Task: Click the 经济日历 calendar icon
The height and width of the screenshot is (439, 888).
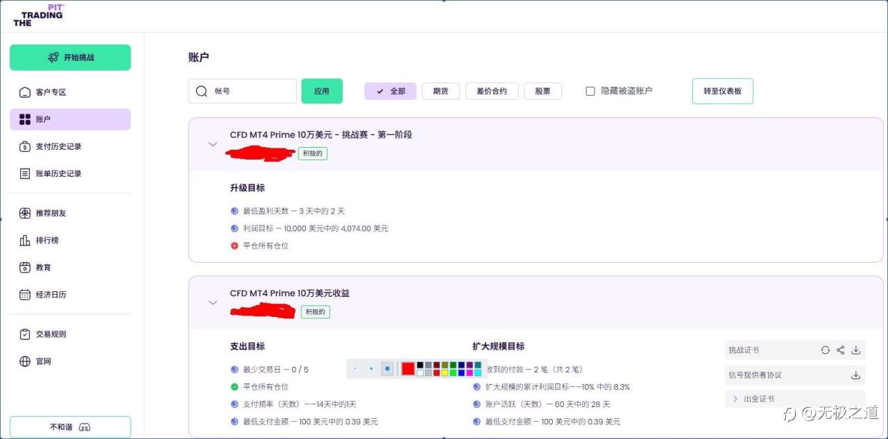Action: (x=25, y=295)
